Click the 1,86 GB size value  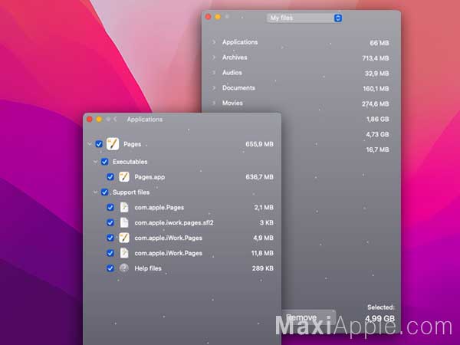coord(377,119)
